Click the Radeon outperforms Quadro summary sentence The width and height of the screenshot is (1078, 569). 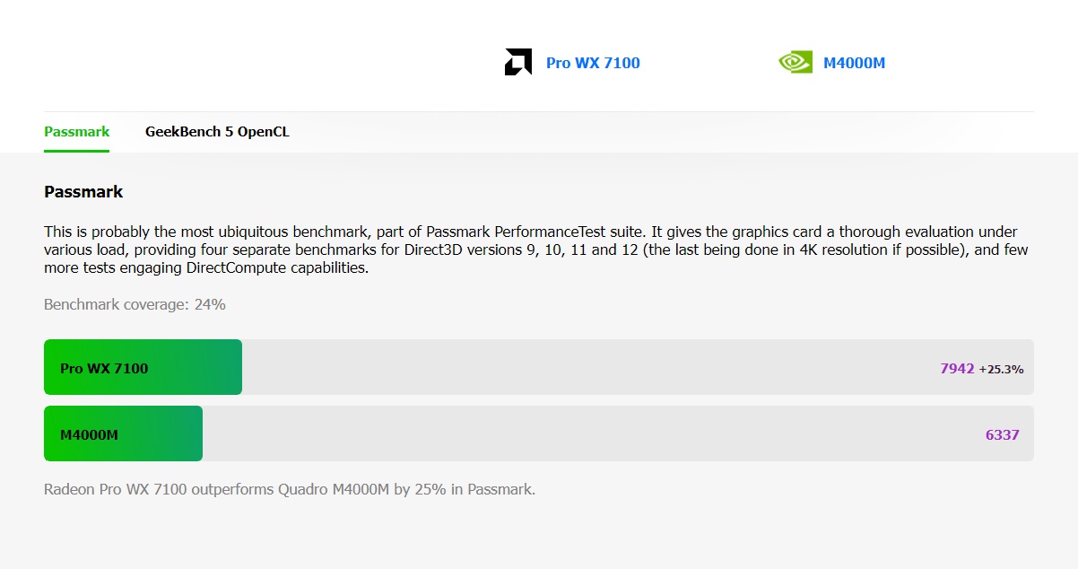[x=289, y=490]
